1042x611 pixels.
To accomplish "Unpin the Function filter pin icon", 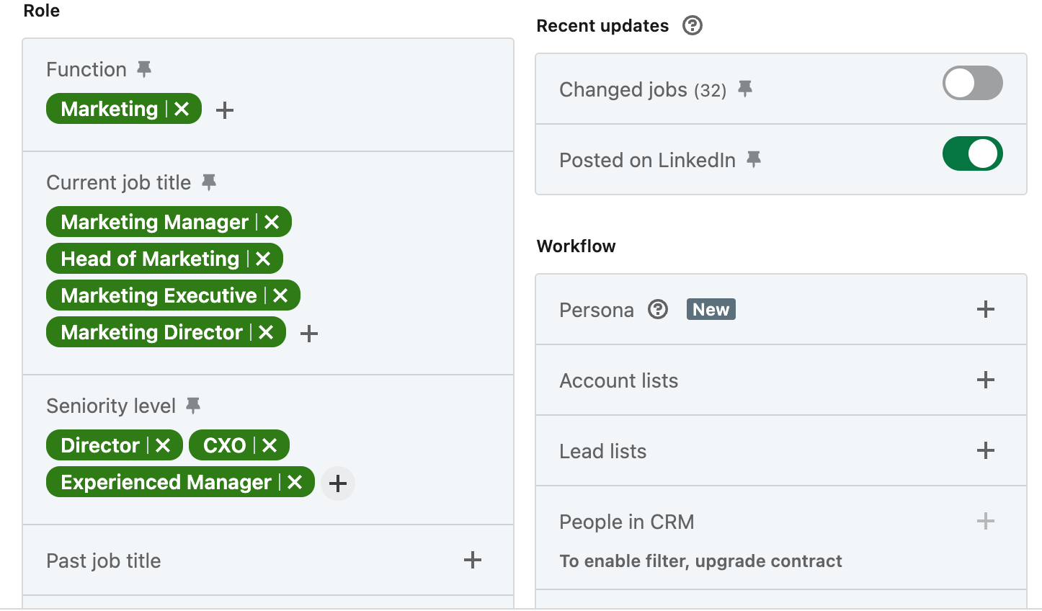I will (x=144, y=69).
